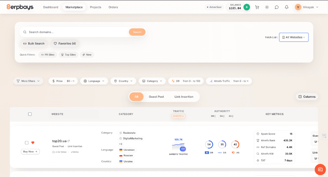Screen dimensions: 328x177
Task: Adjust the DR range from 0 to 100 filter
Action: [186, 81]
